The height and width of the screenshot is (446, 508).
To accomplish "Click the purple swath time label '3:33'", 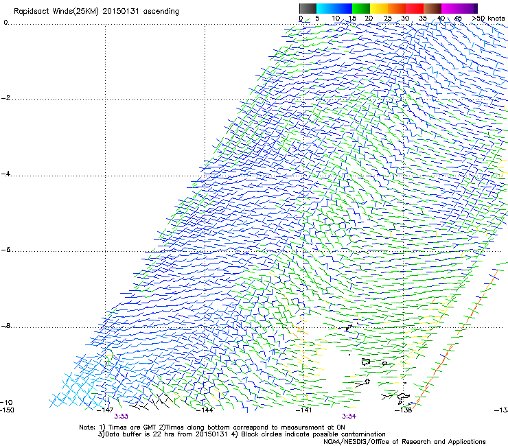I will pos(122,416).
